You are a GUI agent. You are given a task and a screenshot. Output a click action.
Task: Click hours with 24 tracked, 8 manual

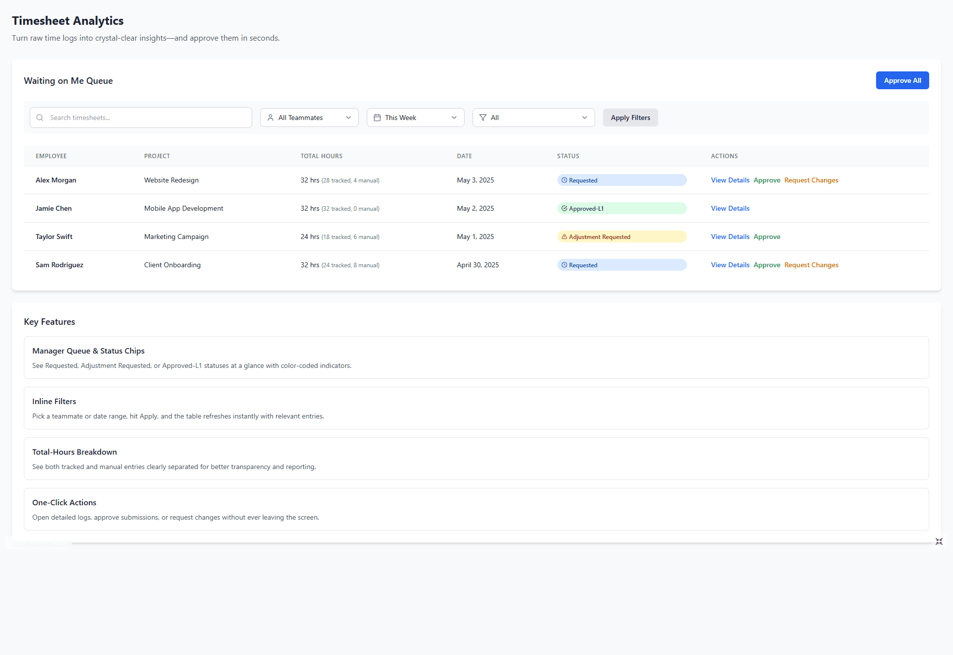coord(340,265)
